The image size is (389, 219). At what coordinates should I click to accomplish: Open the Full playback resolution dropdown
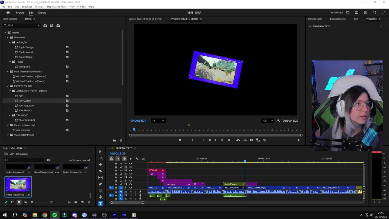point(267,121)
